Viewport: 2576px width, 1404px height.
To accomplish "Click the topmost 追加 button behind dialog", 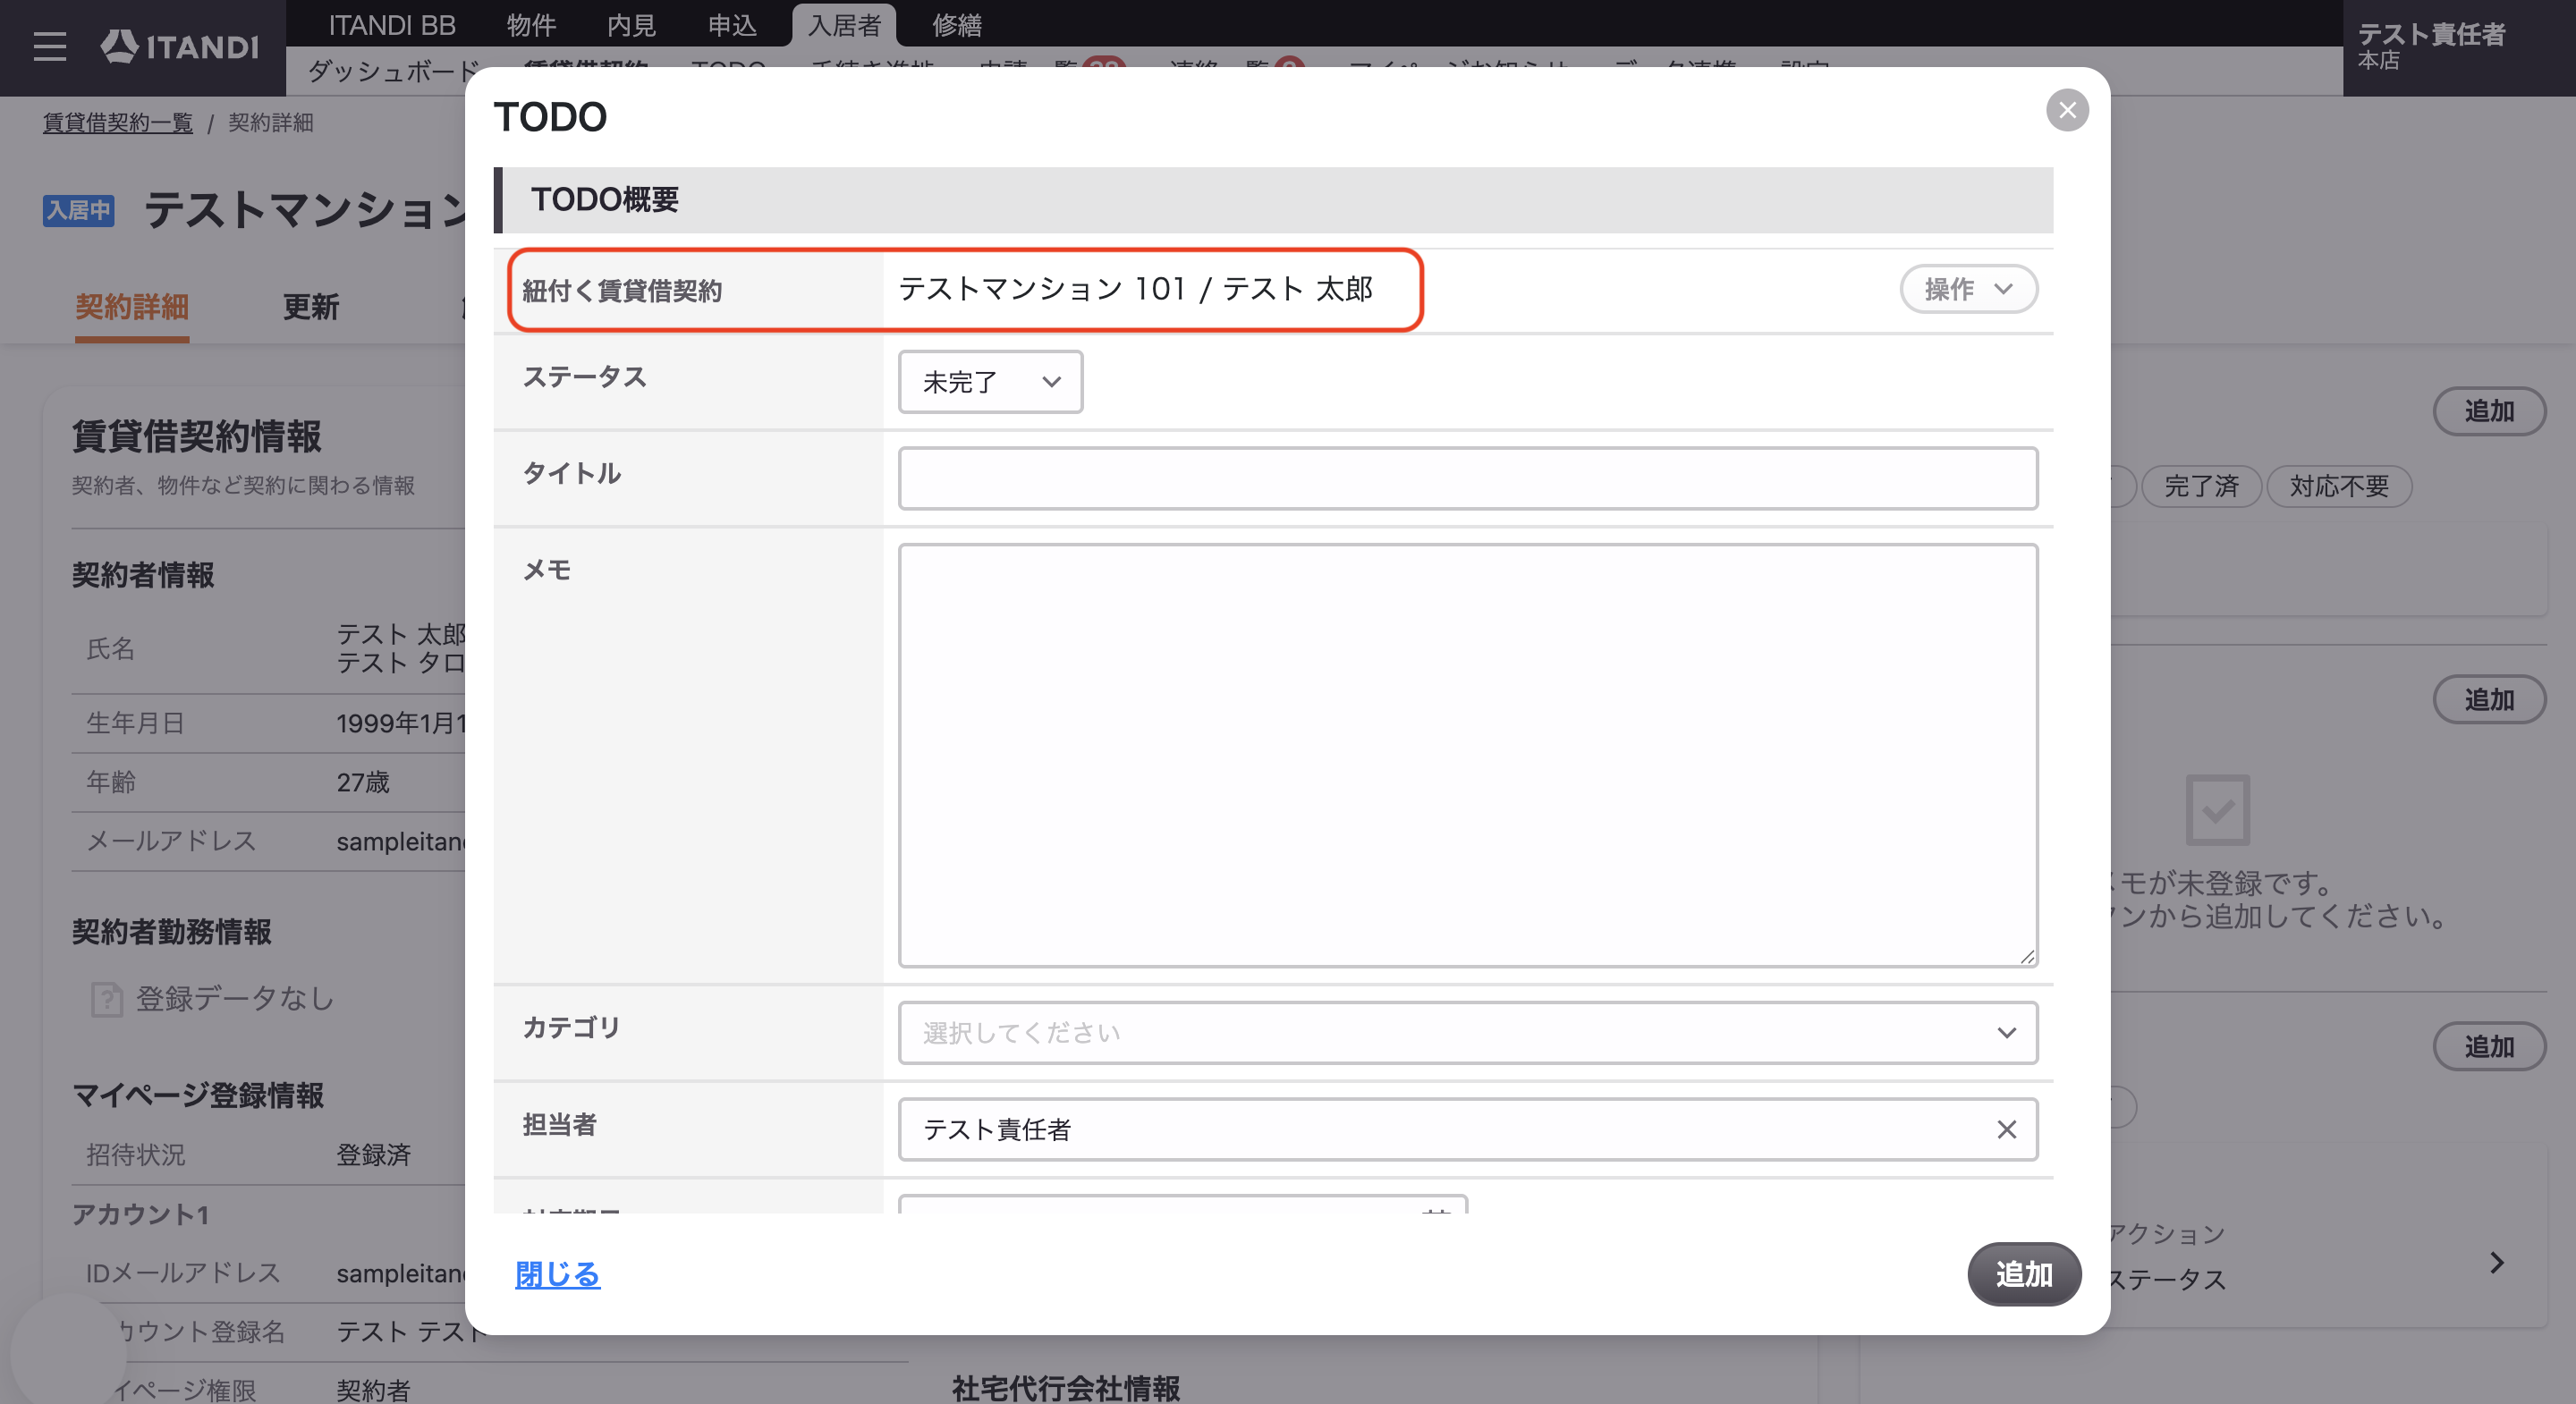I will 2488,411.
